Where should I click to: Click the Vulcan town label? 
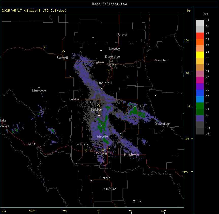[138, 201]
